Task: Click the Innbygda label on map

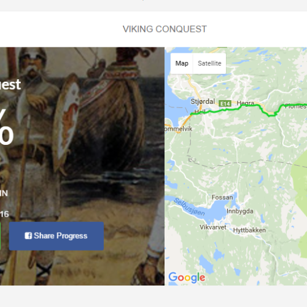Action: point(240,211)
